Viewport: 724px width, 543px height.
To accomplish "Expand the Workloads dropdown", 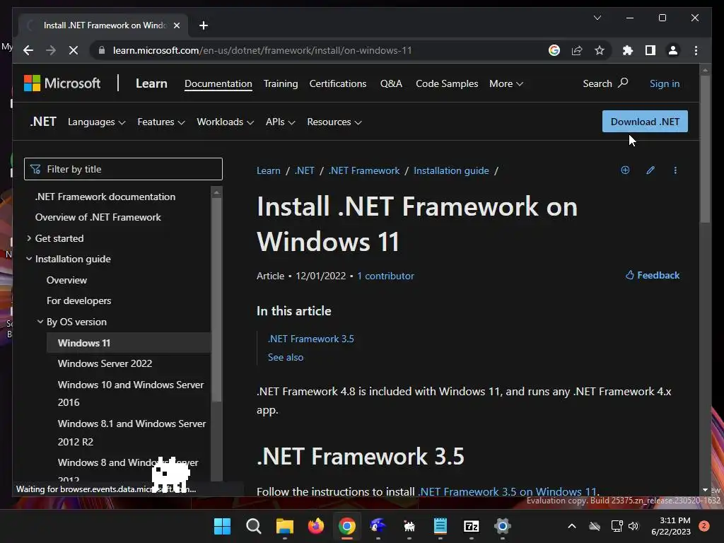I will coord(226,122).
